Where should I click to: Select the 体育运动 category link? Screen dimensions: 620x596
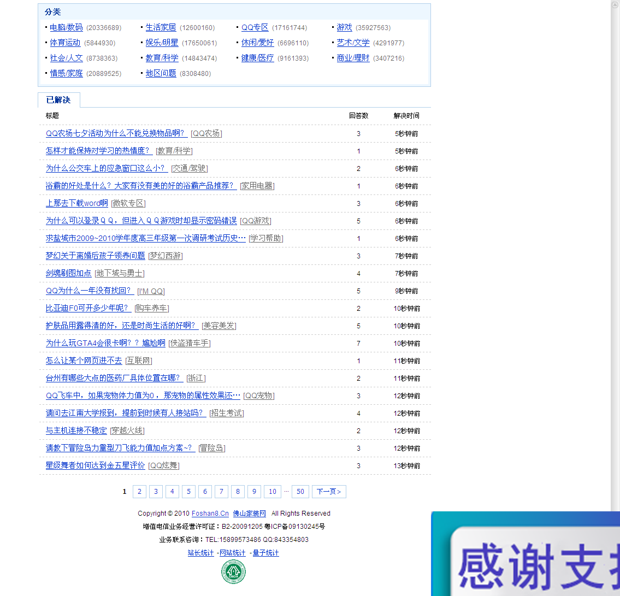tap(65, 43)
